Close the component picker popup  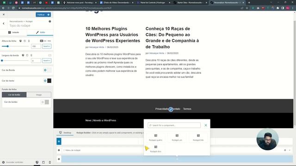[x=206, y=125]
